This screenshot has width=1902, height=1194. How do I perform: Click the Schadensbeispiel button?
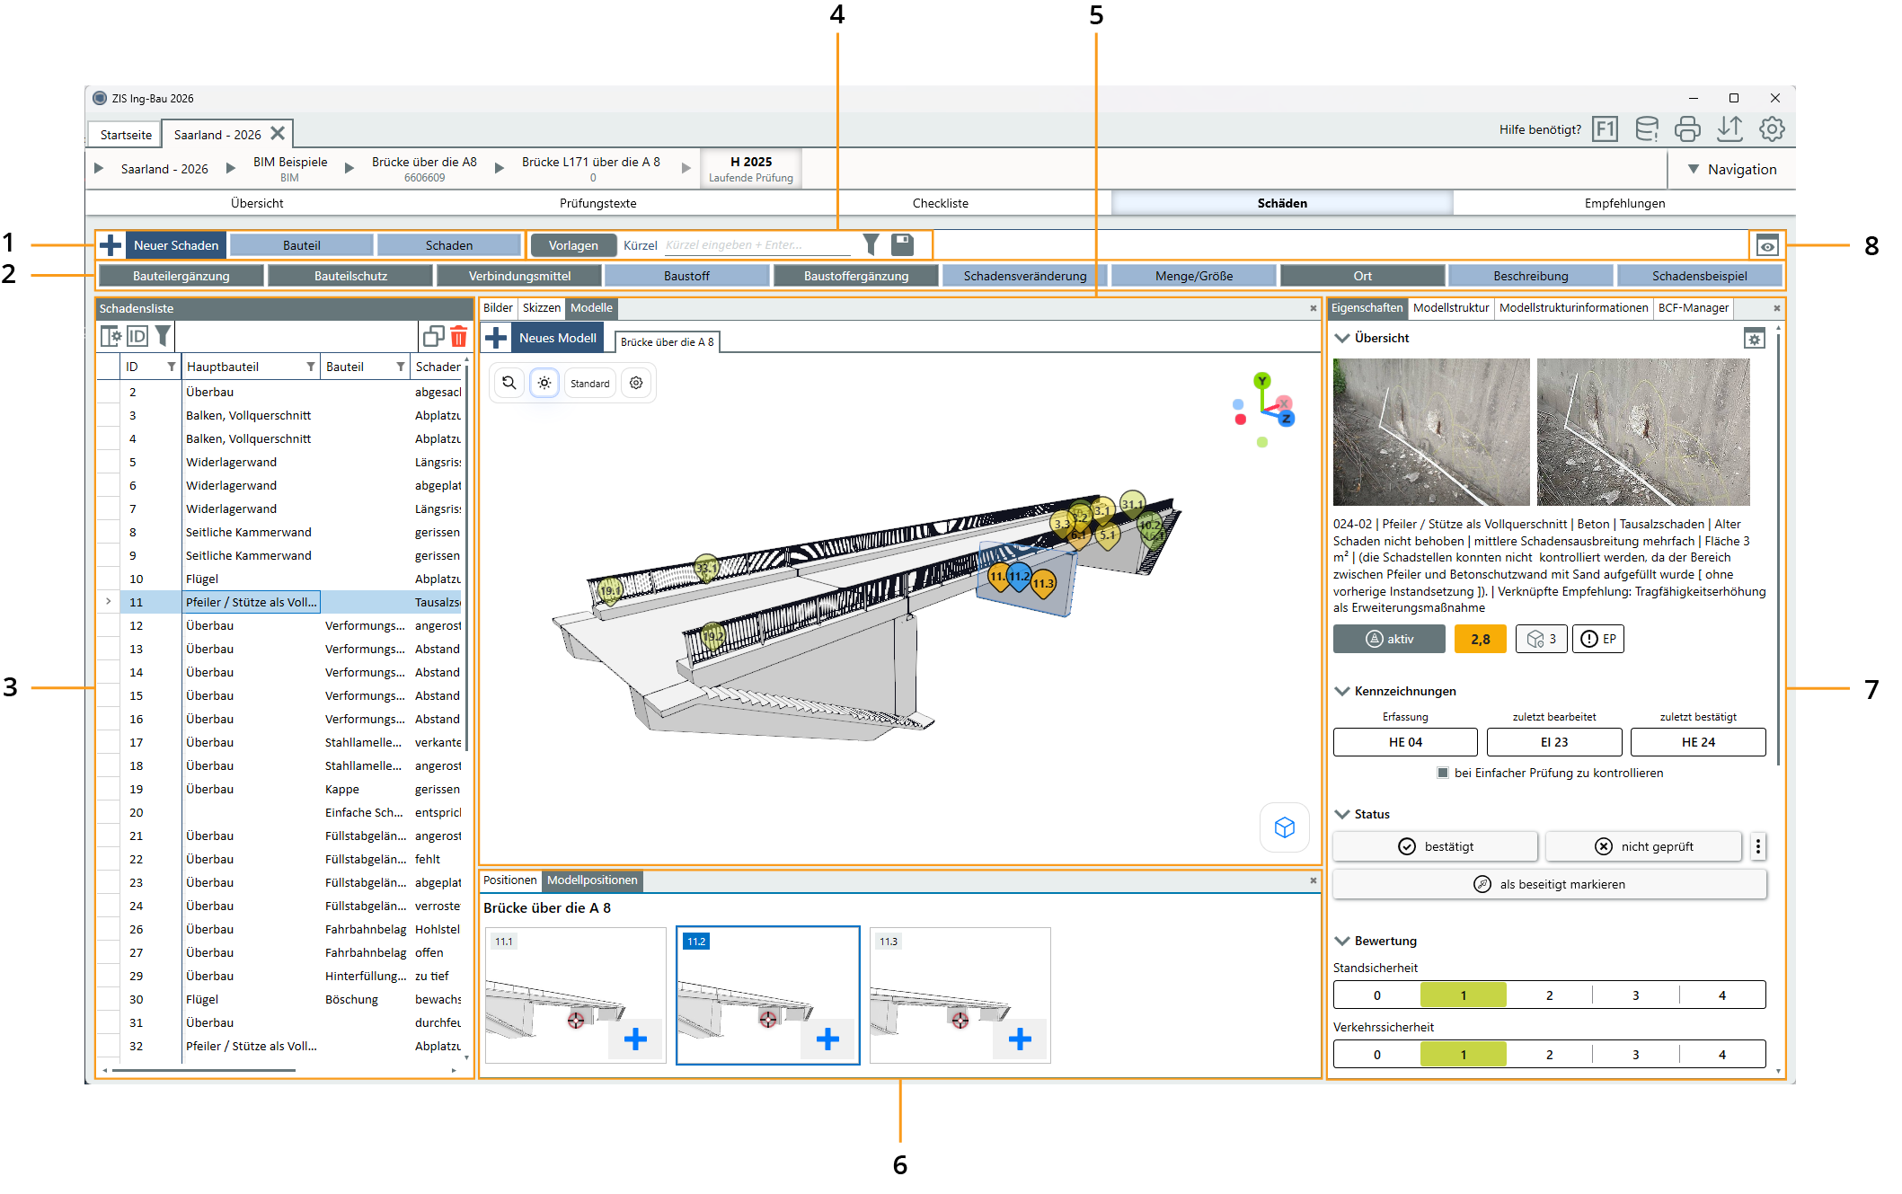tap(1700, 276)
